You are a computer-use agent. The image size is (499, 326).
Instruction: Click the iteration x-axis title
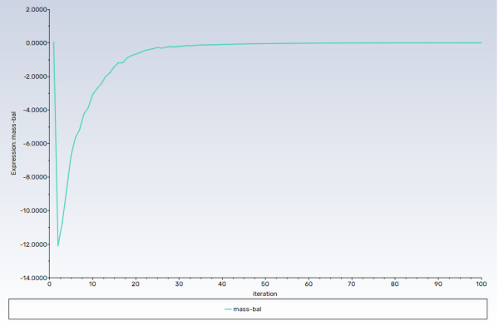point(264,294)
